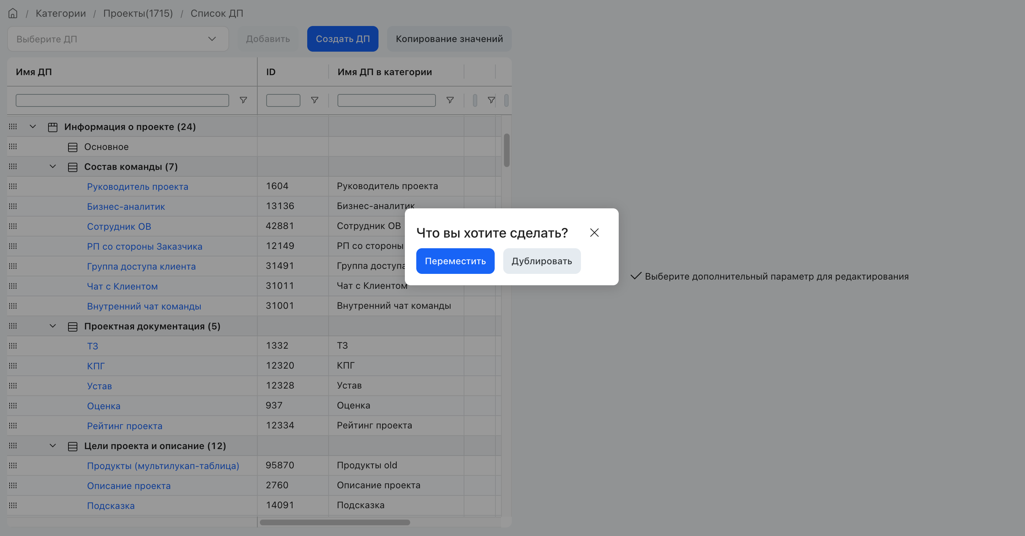Image resolution: width=1025 pixels, height=536 pixels.
Task: Grab drag handle of Рейтинг проекта row
Action: pyautogui.click(x=13, y=426)
